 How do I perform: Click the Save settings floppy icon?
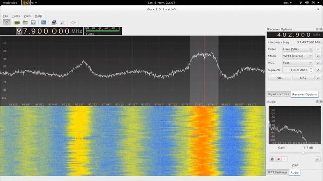click(33, 22)
